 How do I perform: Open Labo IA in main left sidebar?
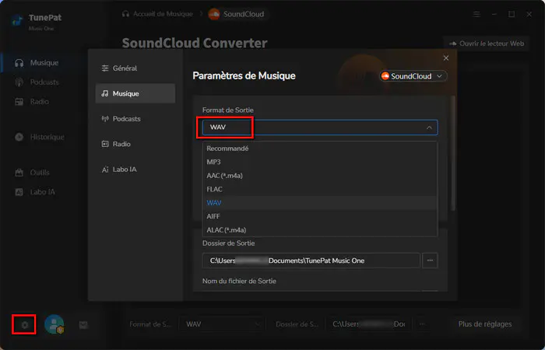click(x=35, y=192)
